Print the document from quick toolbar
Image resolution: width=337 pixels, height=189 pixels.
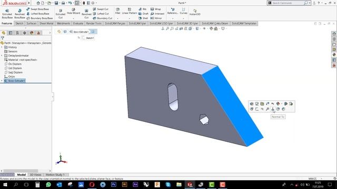pos(63,3)
